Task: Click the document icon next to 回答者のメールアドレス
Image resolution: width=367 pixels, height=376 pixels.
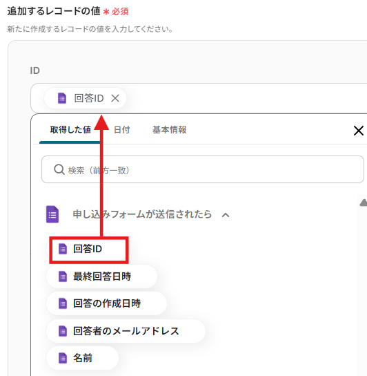Action: (63, 331)
